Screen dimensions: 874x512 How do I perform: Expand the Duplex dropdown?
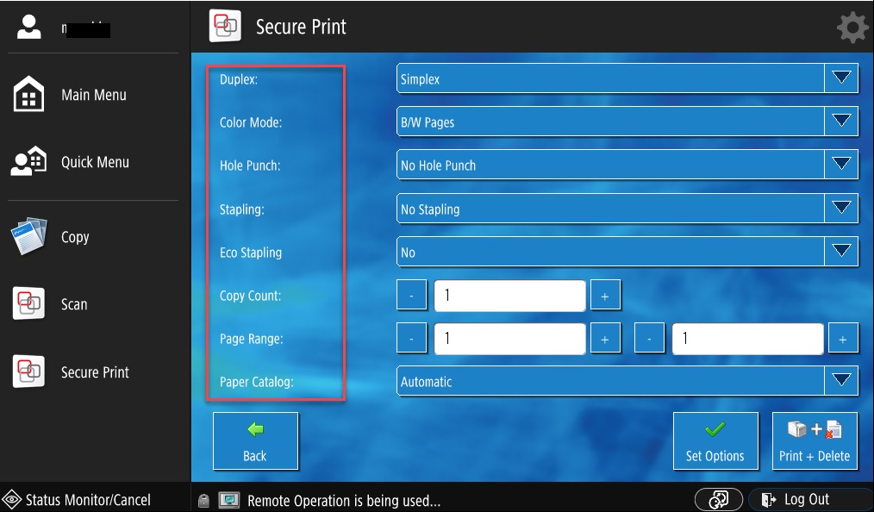tap(840, 79)
